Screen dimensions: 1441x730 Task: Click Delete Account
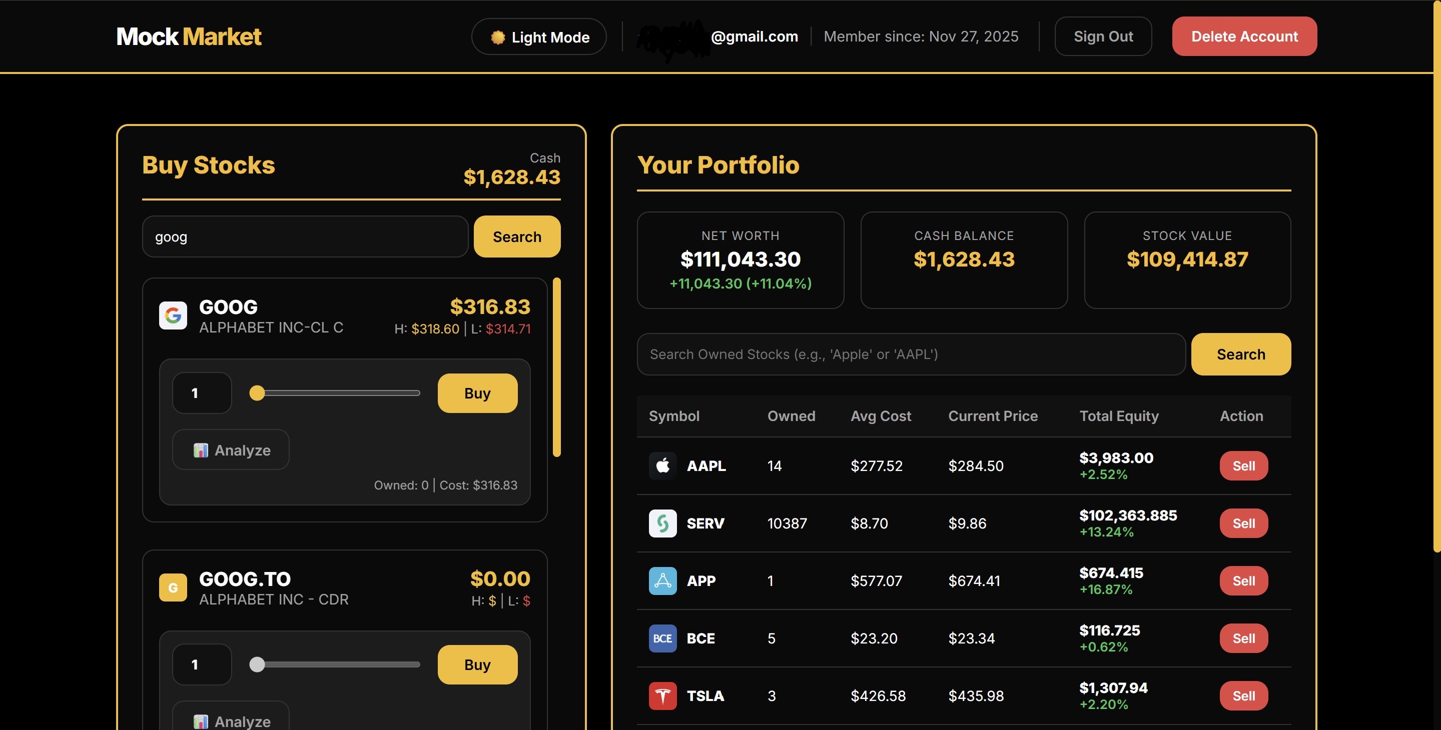pos(1244,36)
